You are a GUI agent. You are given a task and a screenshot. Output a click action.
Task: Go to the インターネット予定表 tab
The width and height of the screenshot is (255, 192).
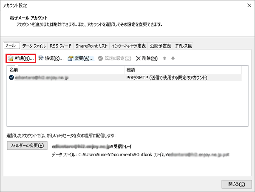128,46
